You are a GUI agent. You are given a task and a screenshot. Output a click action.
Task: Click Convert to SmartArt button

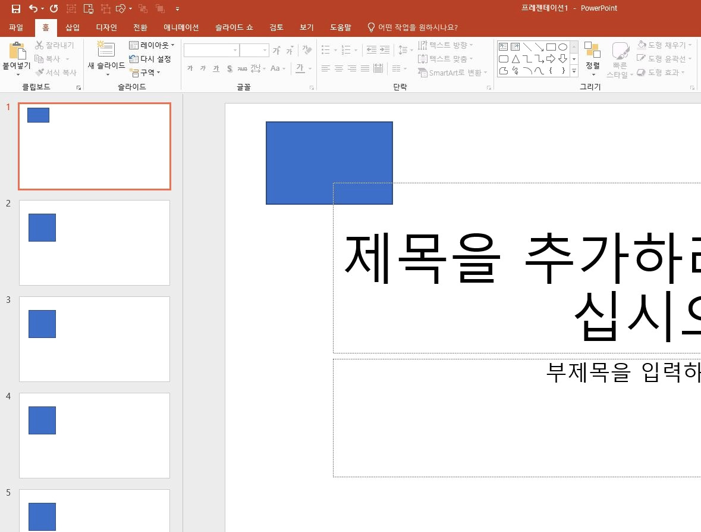point(452,73)
